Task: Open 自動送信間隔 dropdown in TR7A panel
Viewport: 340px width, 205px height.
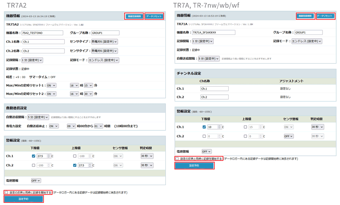Action: [x=209, y=59]
